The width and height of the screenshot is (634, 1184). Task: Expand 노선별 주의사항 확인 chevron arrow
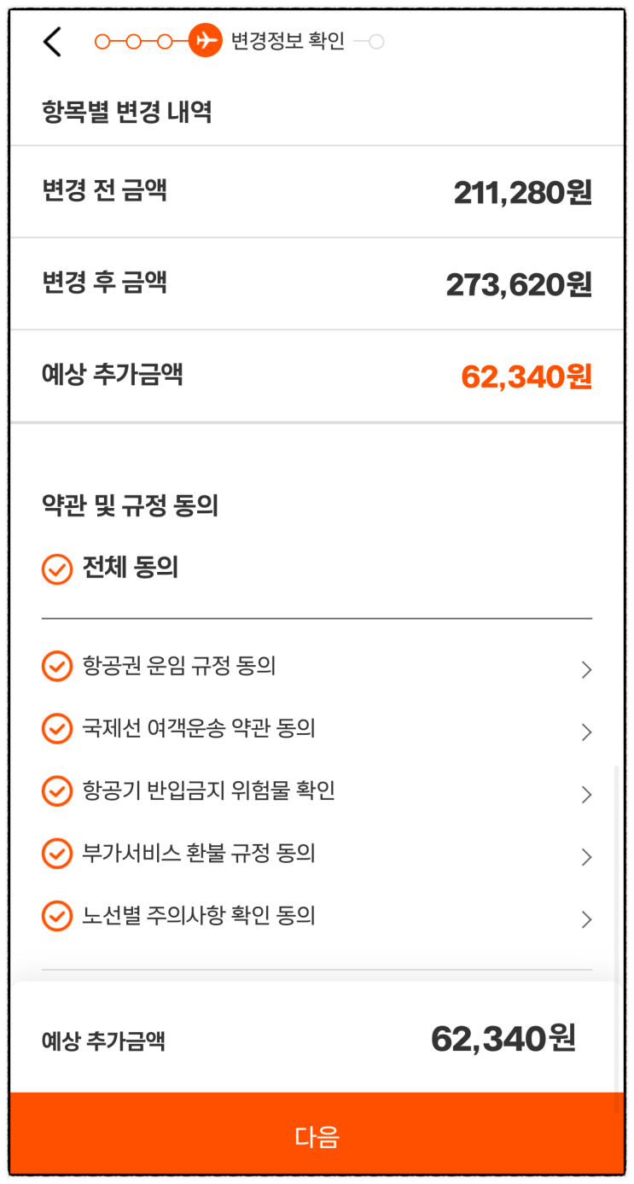586,919
